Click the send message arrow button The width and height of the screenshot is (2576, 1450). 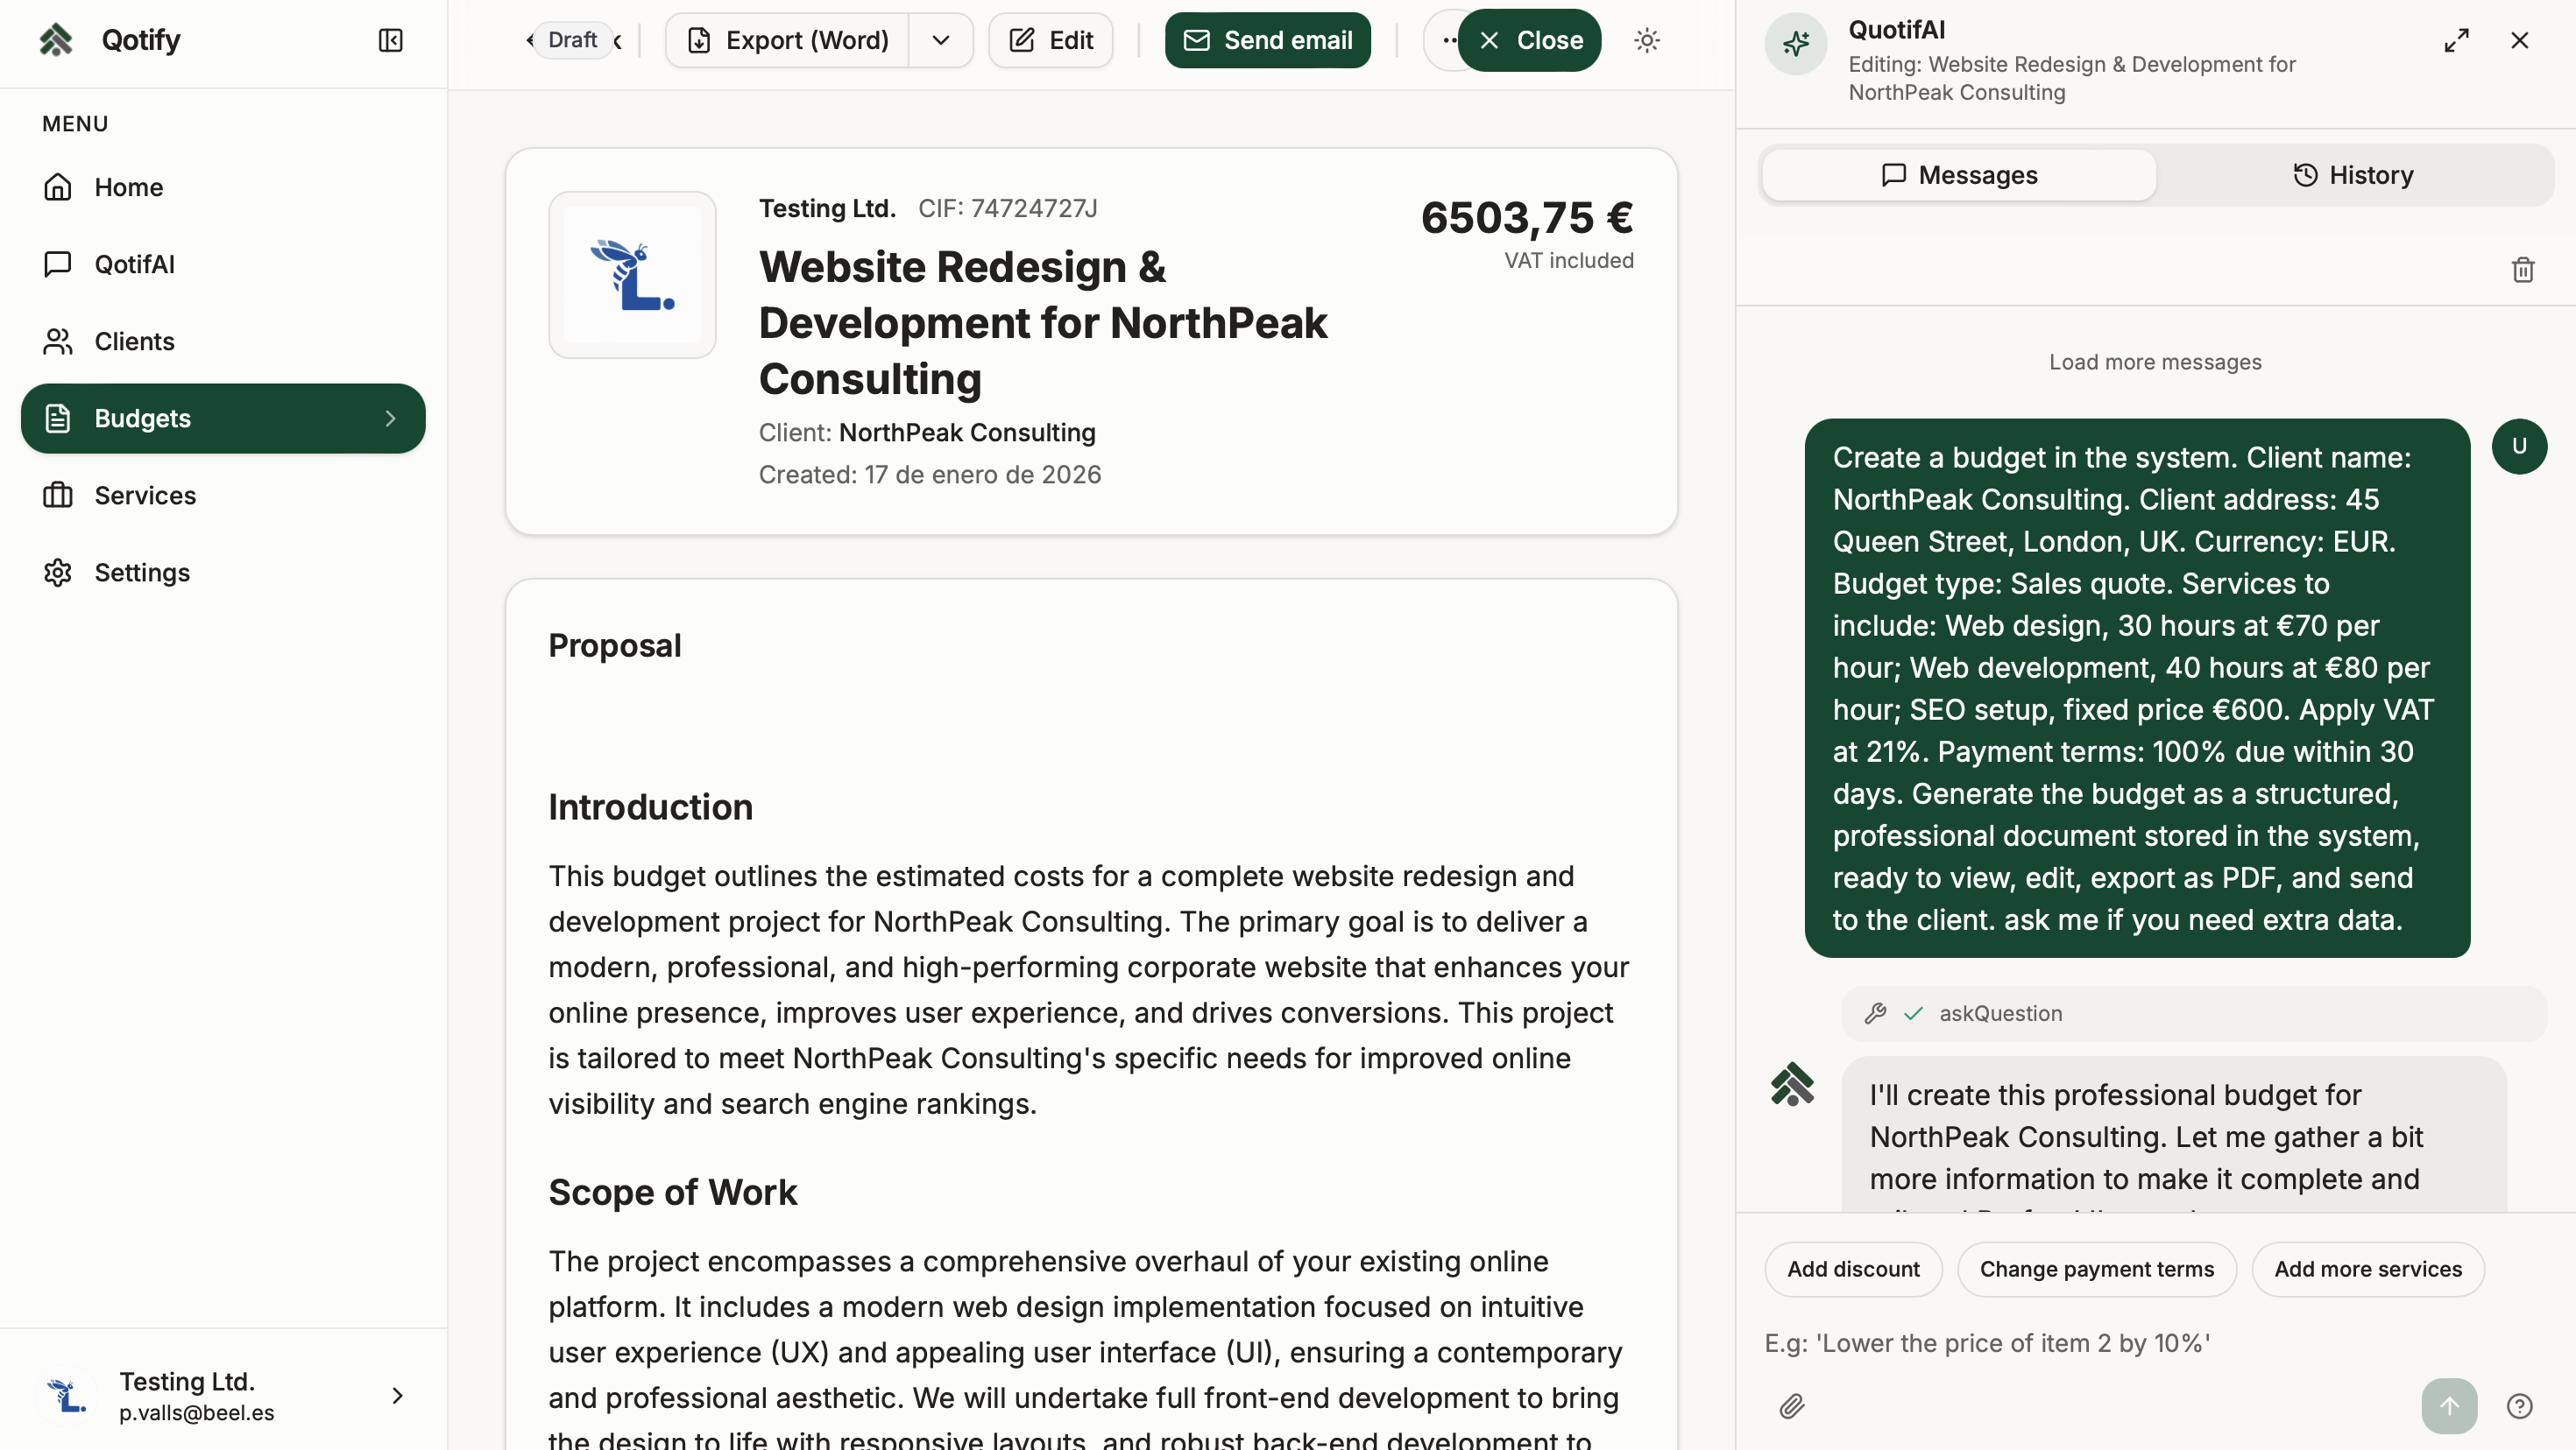[x=2449, y=1406]
